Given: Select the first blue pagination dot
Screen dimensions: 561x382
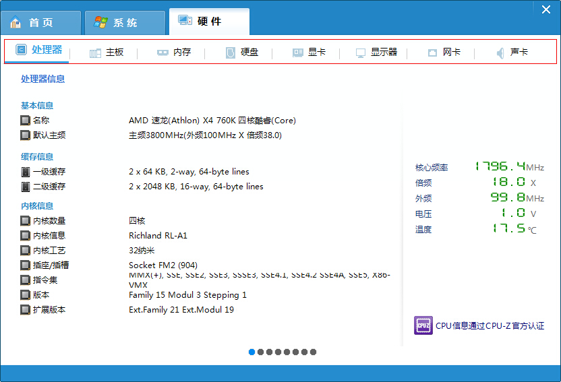Looking at the screenshot, I should [252, 352].
